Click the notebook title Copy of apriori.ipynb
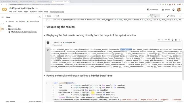This screenshot has height=103, width=184. [x=23, y=8]
